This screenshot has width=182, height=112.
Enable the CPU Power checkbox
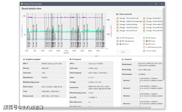tap(144, 38)
